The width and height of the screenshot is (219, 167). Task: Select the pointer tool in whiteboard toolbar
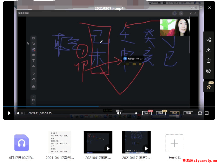coord(34,44)
